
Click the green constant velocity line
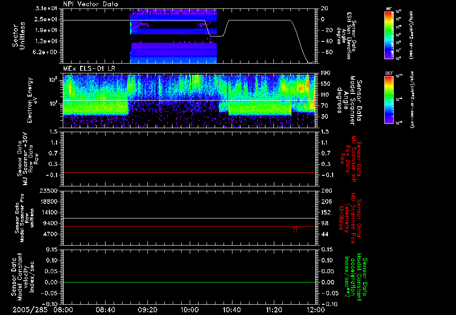(189, 282)
